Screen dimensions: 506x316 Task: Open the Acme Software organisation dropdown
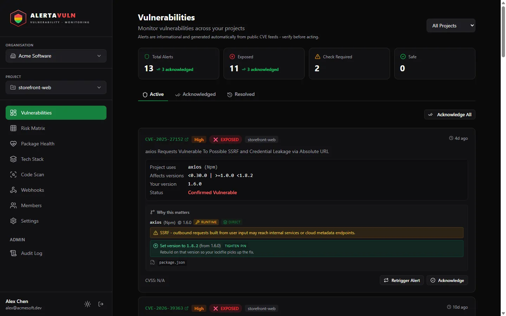coord(56,56)
